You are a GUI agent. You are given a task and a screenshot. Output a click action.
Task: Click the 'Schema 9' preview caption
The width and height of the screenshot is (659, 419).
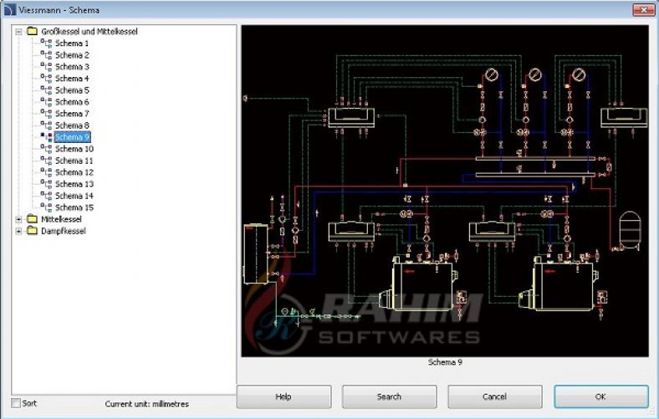tap(445, 362)
